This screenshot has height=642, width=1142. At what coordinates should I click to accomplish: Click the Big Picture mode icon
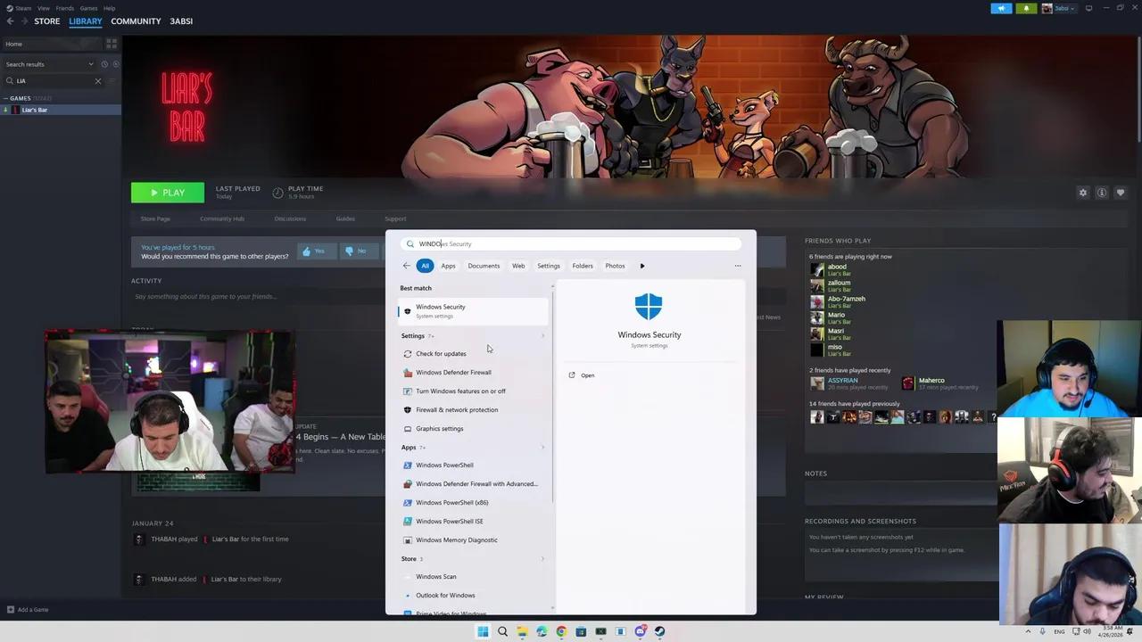pos(1088,8)
